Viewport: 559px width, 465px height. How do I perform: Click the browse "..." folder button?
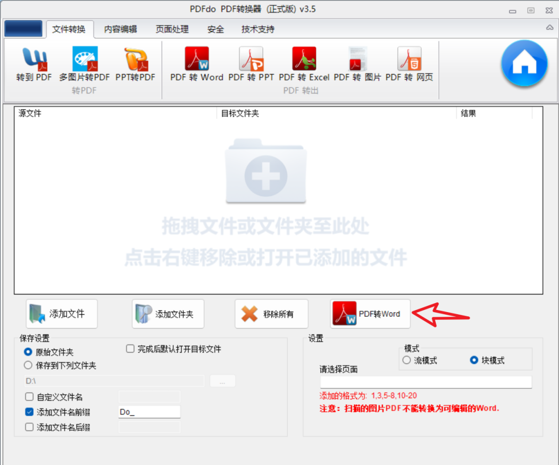pos(223,381)
